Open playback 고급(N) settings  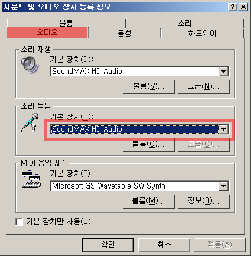click(204, 86)
